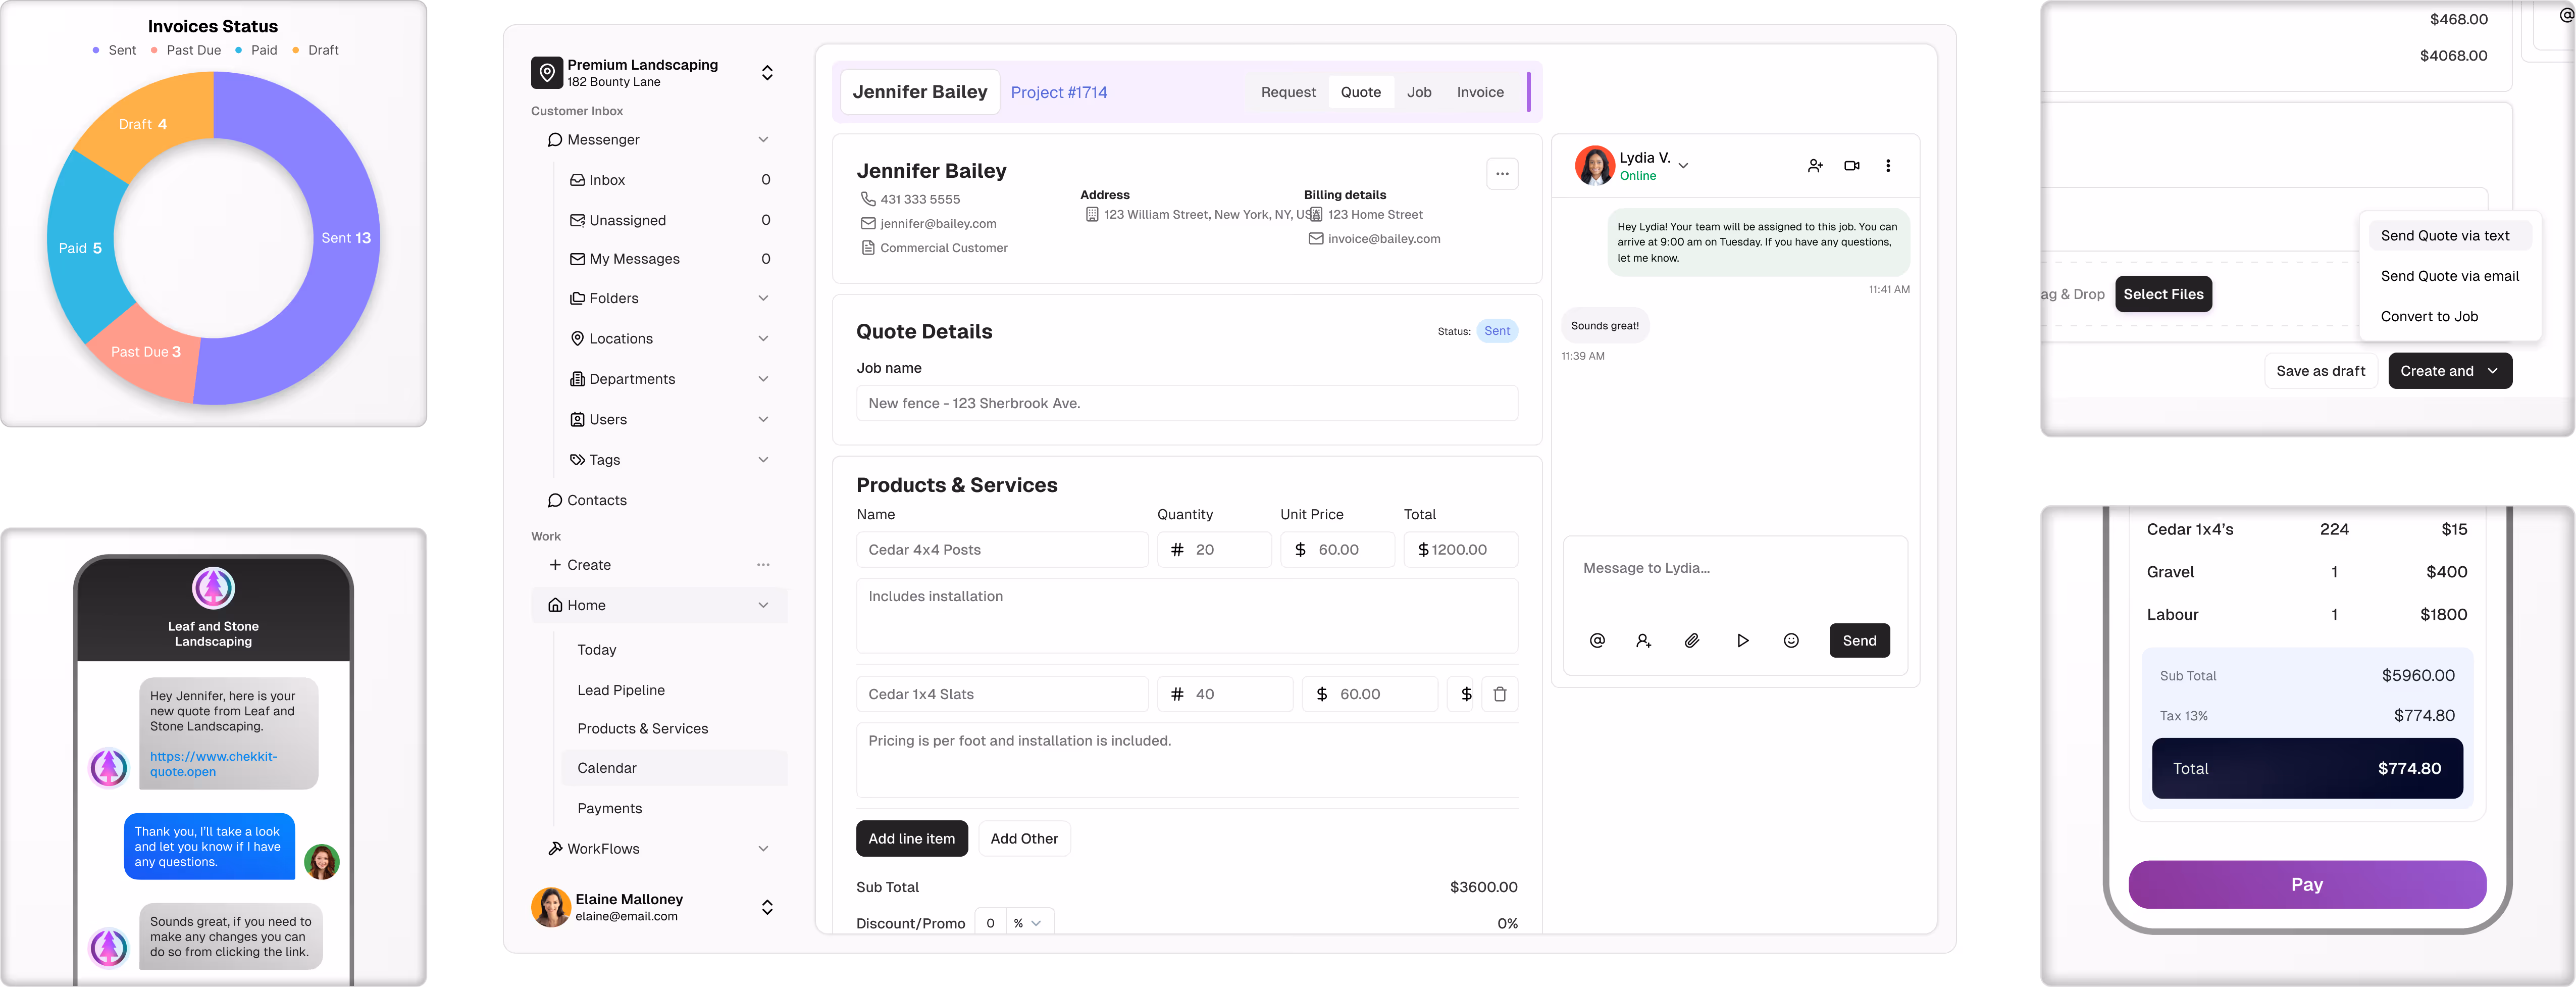Delete the Cedar 1x4 Slats line item
This screenshot has width=2576, height=987.
coord(1500,693)
